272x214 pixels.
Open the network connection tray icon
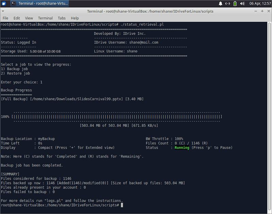point(227,3)
